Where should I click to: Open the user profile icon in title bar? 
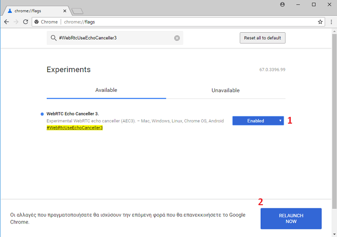point(283,4)
